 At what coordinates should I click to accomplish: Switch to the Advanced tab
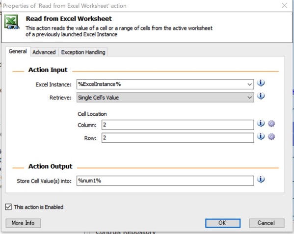coord(44,52)
